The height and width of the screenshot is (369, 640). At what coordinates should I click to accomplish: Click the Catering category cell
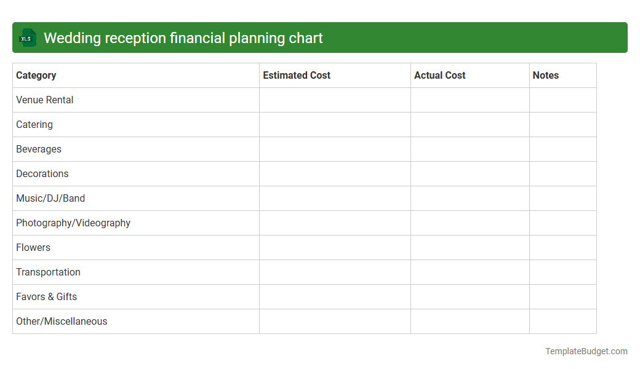(34, 124)
